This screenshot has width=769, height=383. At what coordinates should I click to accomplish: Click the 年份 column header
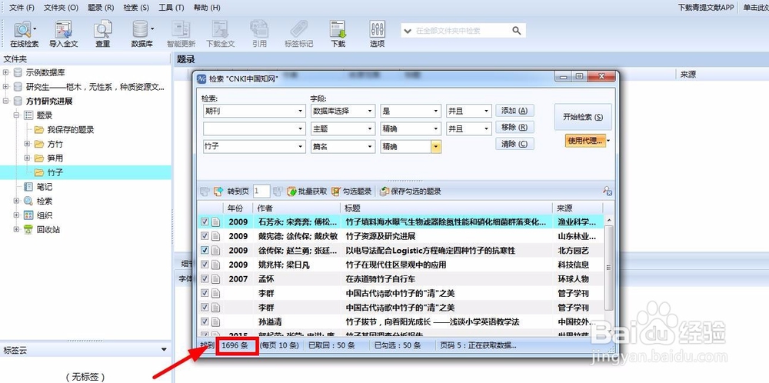coord(238,208)
